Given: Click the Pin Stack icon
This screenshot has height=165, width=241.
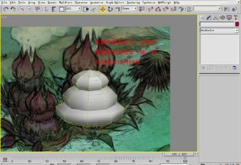Looking at the screenshot, I should (x=203, y=68).
